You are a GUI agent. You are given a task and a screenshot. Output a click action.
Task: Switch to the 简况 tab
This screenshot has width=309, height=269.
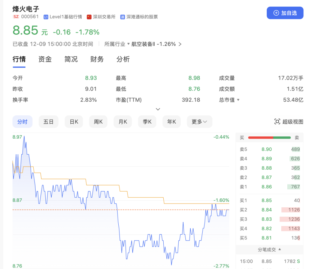71,59
